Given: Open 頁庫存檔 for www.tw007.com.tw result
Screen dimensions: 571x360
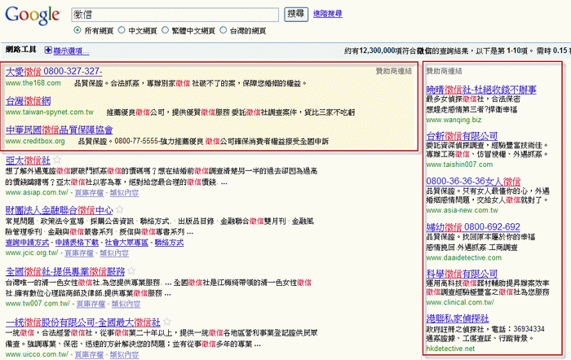Looking at the screenshot, I should click(91, 304).
